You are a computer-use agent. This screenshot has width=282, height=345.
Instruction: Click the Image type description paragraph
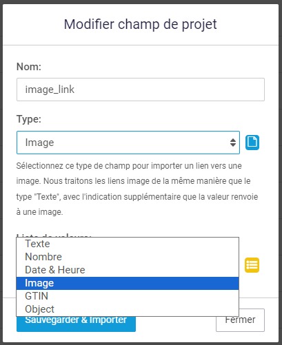click(137, 189)
